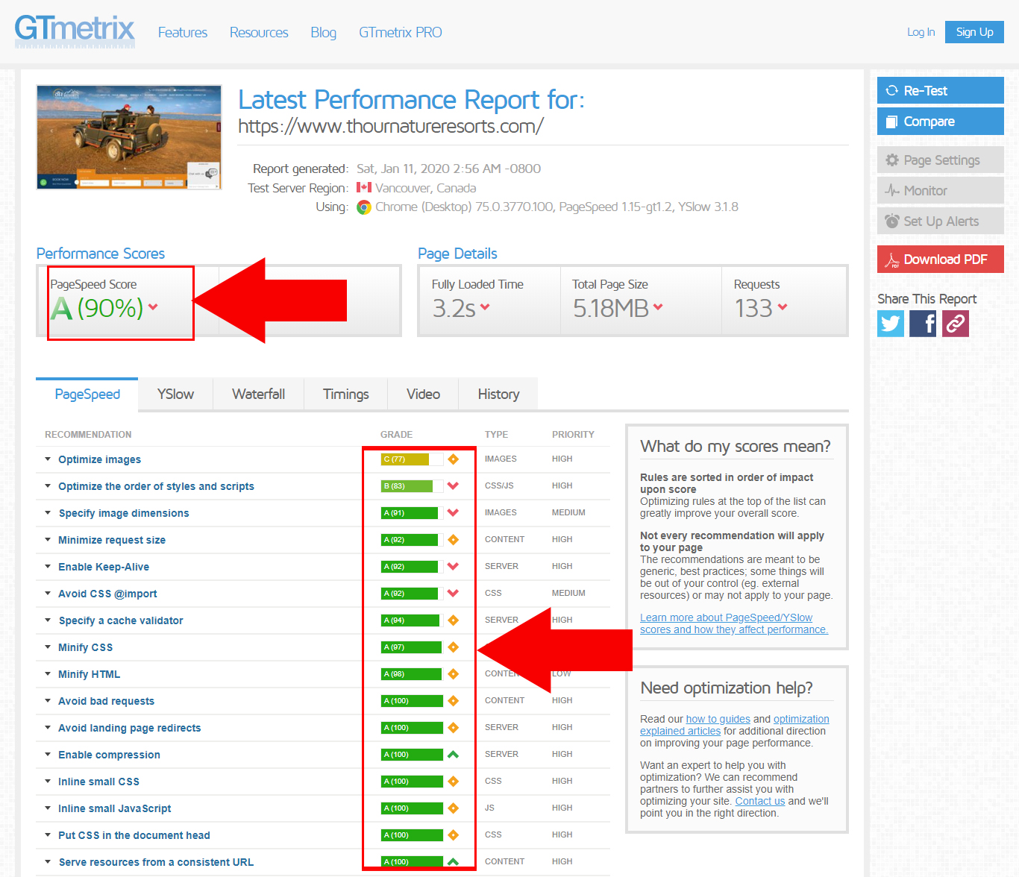The width and height of the screenshot is (1019, 877).
Task: Click Specify image dimensions down-trend icon
Action: (453, 513)
